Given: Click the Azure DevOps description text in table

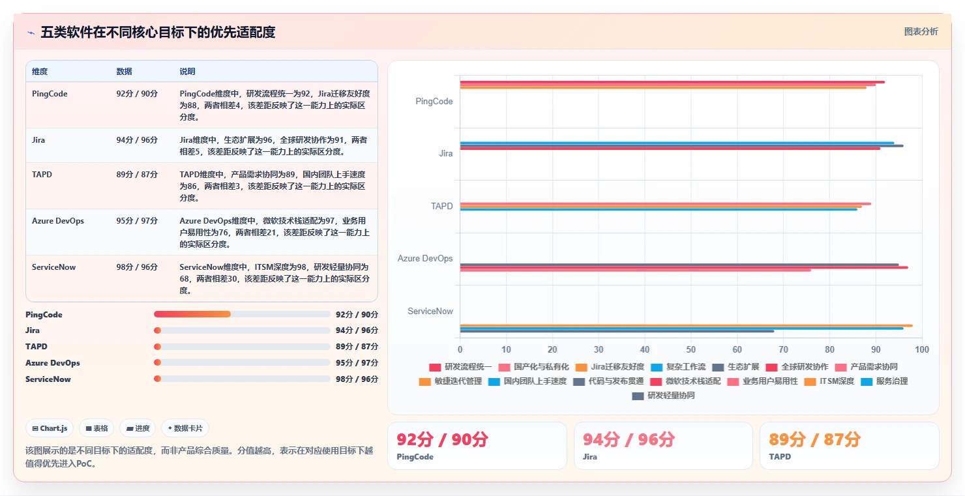Looking at the screenshot, I should [275, 233].
